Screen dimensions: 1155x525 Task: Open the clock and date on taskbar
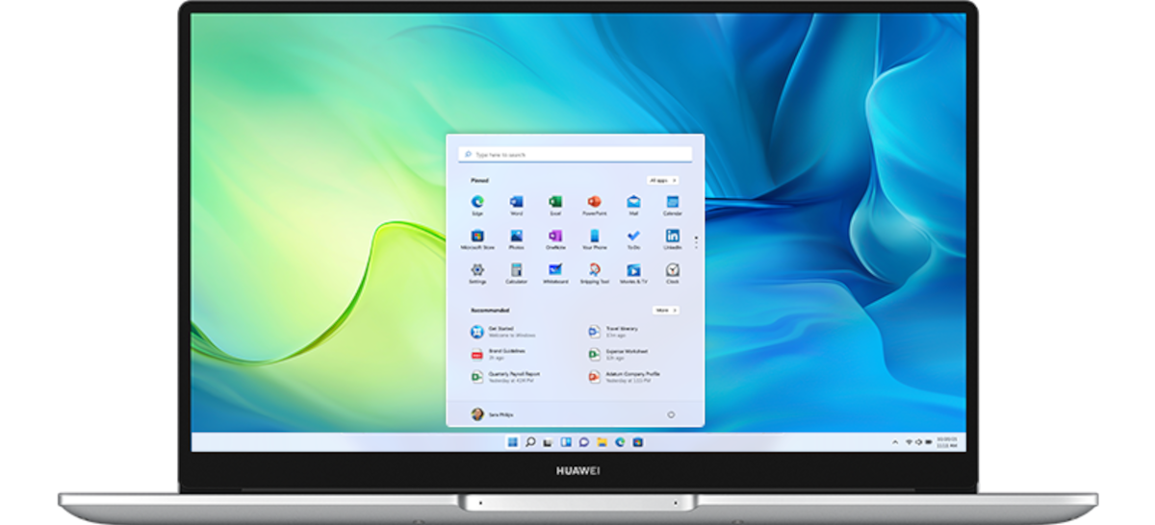(x=947, y=442)
